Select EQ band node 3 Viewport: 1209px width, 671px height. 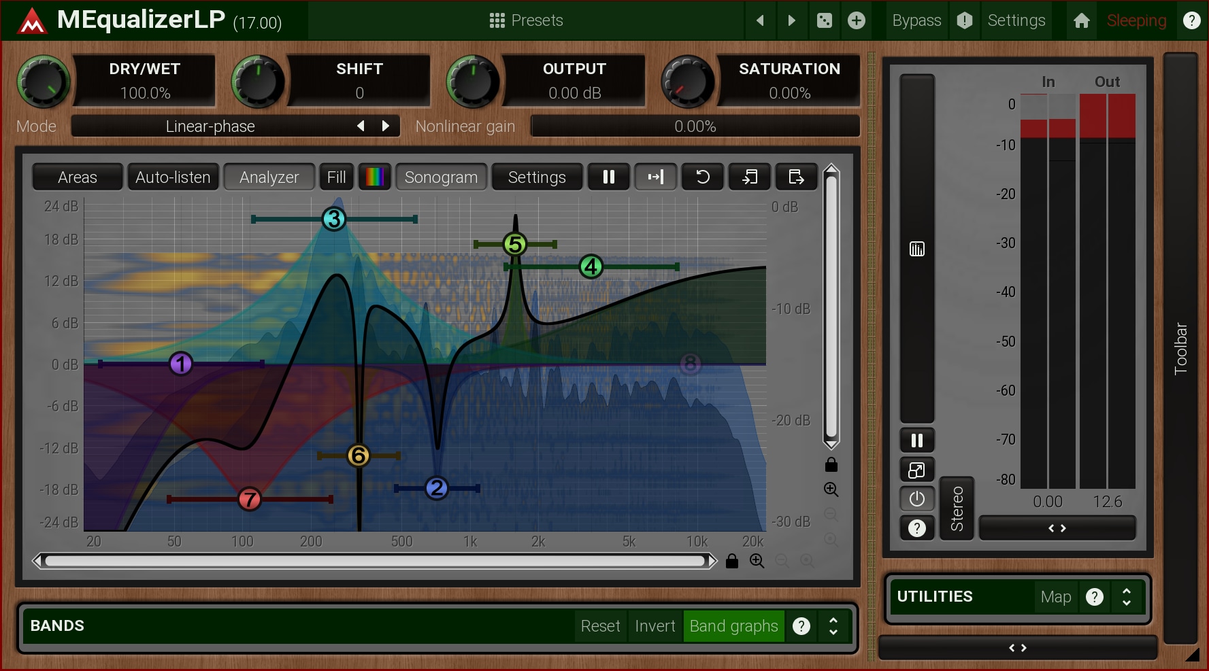tap(333, 219)
